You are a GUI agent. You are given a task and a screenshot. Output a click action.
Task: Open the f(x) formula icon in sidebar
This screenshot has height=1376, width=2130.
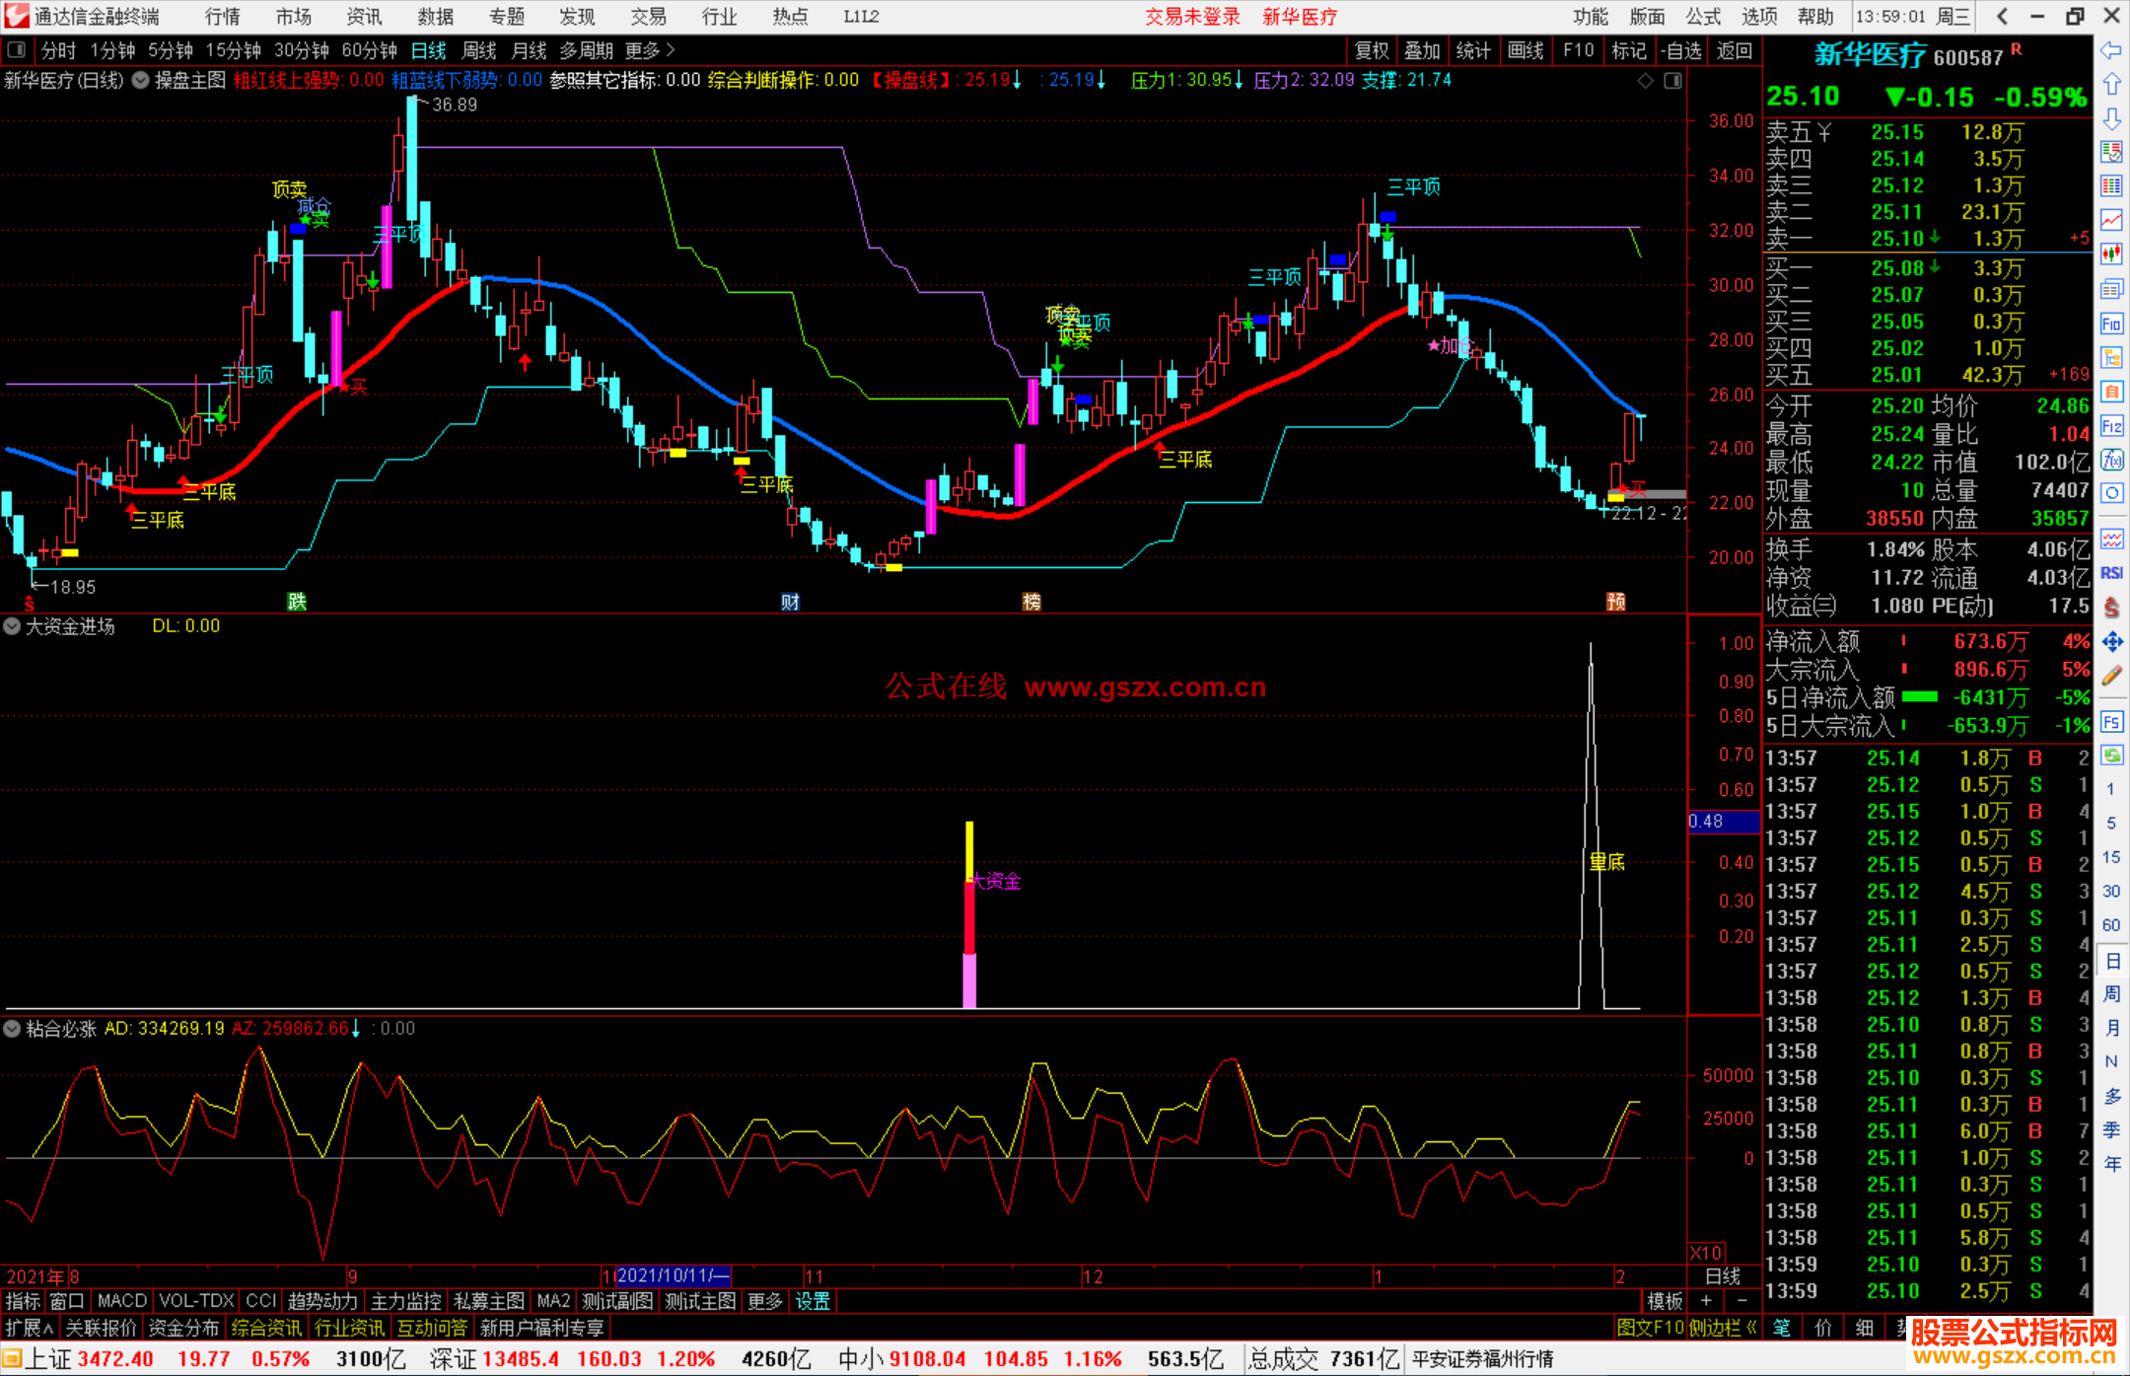(x=2111, y=460)
